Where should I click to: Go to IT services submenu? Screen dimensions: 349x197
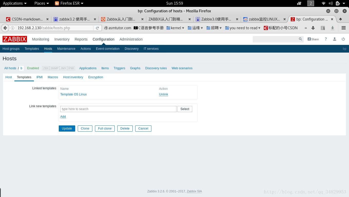tap(151, 49)
